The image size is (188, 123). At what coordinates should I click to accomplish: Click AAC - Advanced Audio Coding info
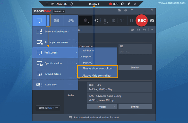click(119, 98)
